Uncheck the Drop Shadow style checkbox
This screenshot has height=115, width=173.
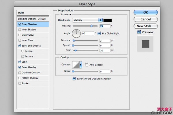[20, 24]
